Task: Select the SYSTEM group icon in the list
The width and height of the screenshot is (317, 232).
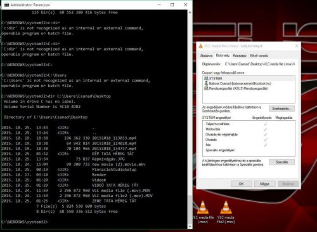Action: pos(206,78)
